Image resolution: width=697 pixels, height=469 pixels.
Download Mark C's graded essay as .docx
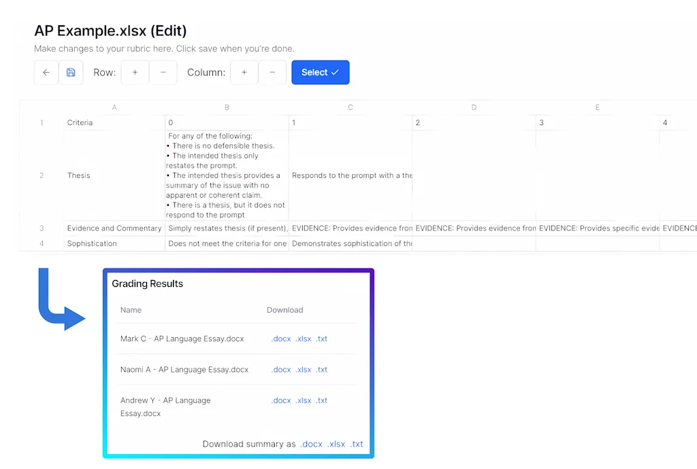tap(281, 338)
